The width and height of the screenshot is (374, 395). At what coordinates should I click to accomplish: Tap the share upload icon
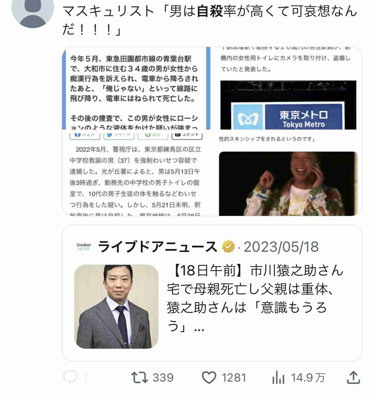(x=354, y=377)
